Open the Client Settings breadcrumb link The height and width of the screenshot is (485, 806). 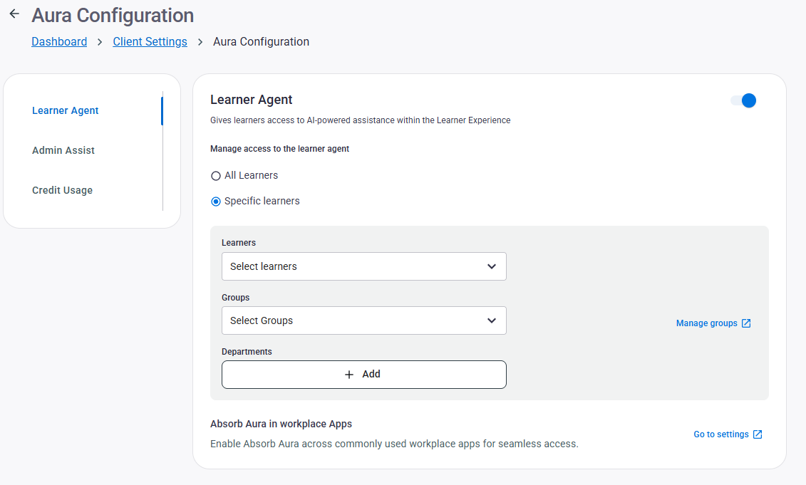coord(150,41)
